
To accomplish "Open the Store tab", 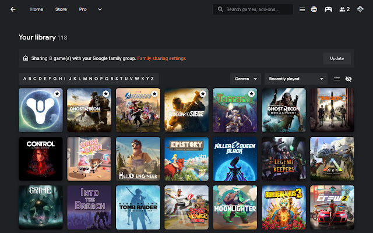I will (x=61, y=9).
